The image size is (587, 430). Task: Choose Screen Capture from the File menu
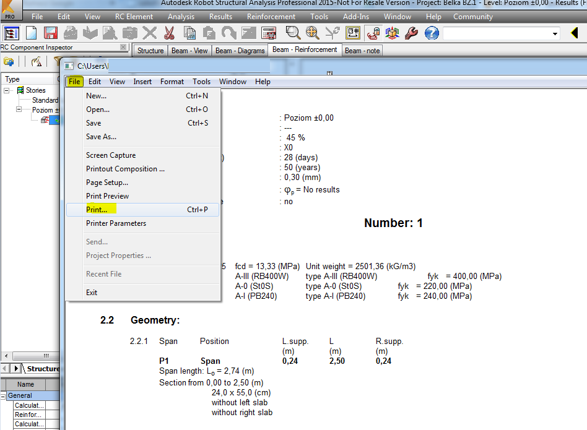click(112, 155)
